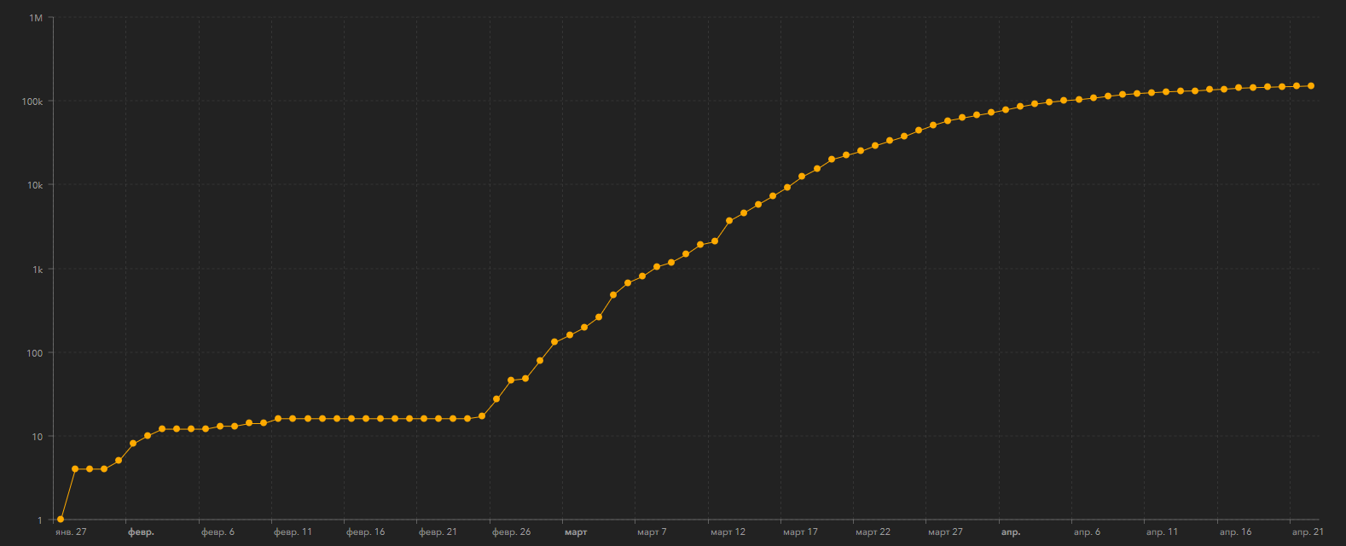Click the '1M' y-axis label
Viewport: 1346px width, 546px height.
click(36, 17)
